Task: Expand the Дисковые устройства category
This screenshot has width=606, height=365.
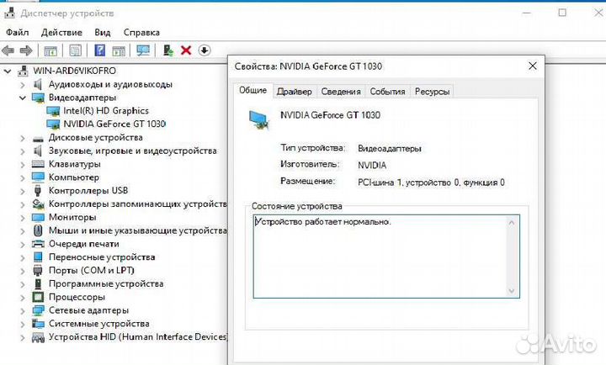Action: 23,138
